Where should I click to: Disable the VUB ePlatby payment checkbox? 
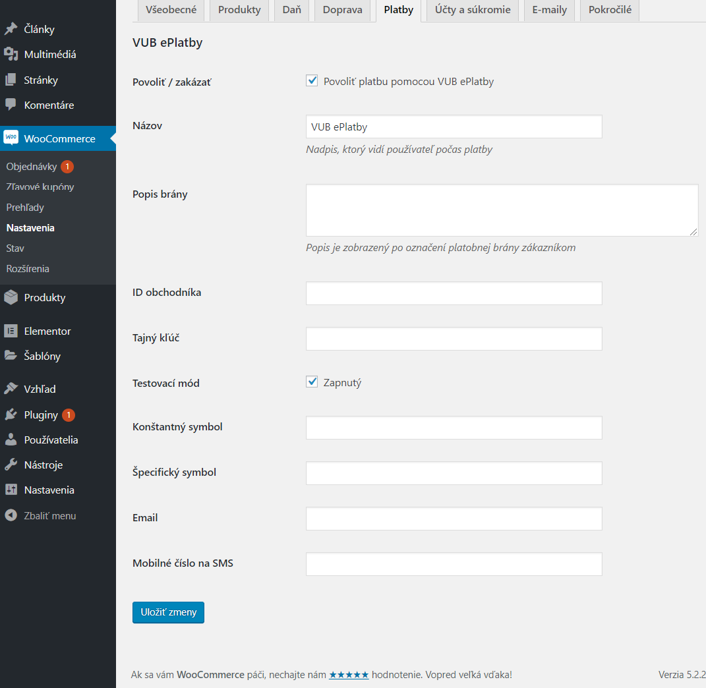point(312,81)
